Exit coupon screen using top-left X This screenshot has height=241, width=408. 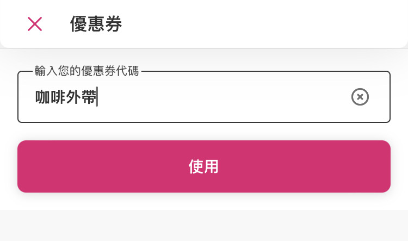[x=35, y=24]
